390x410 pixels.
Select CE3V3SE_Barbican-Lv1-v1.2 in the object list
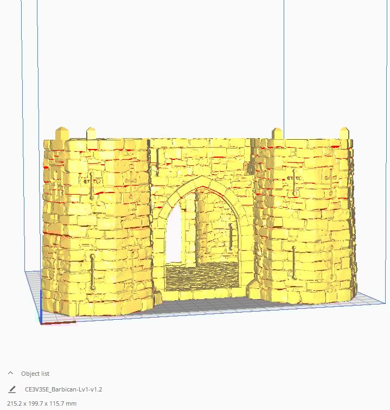coord(63,389)
